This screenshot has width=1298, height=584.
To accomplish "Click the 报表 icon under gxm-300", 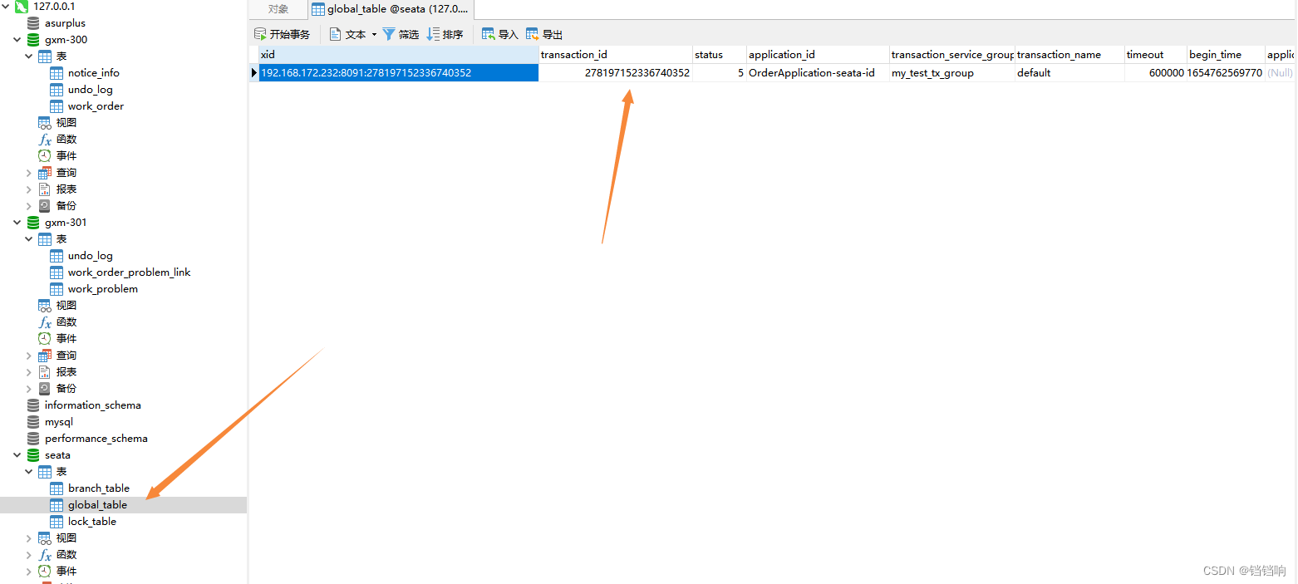I will (45, 189).
